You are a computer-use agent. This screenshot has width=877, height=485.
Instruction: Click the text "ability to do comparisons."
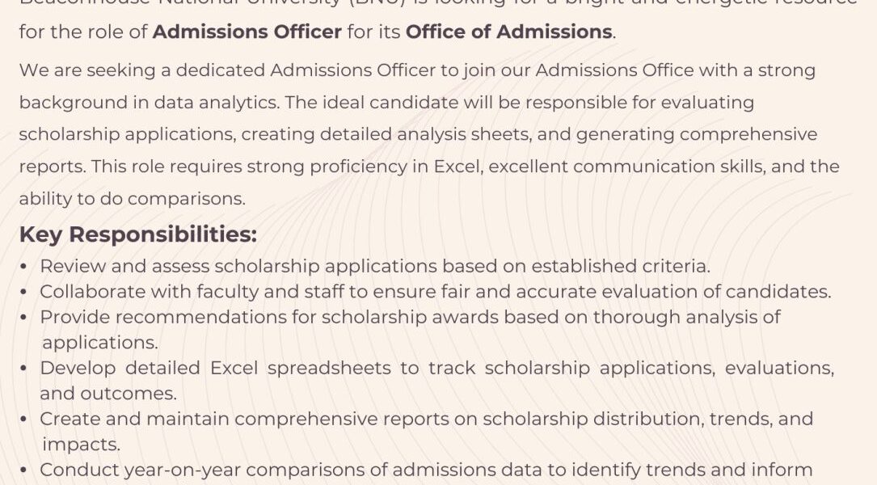[133, 198]
